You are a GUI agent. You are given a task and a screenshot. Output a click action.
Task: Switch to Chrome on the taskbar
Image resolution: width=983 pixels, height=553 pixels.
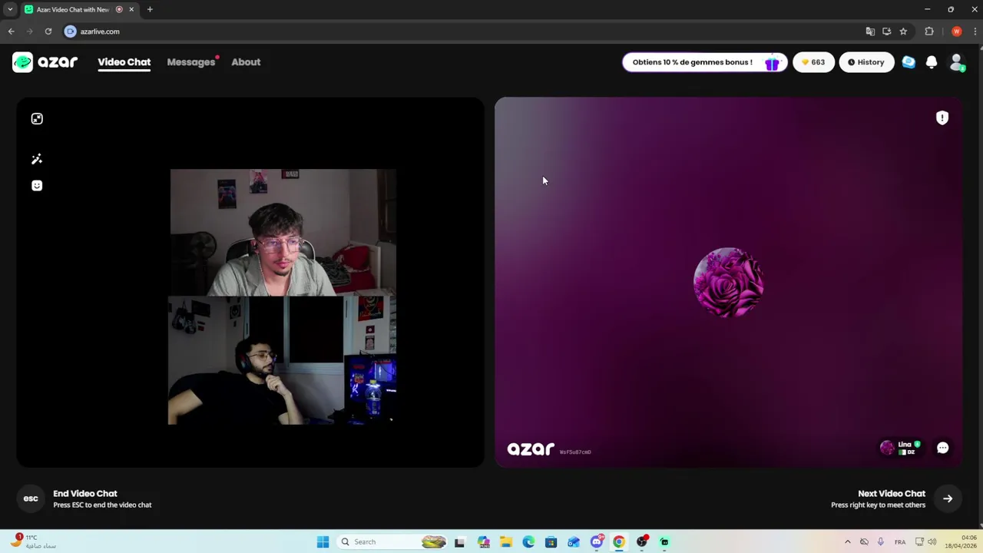pos(619,541)
